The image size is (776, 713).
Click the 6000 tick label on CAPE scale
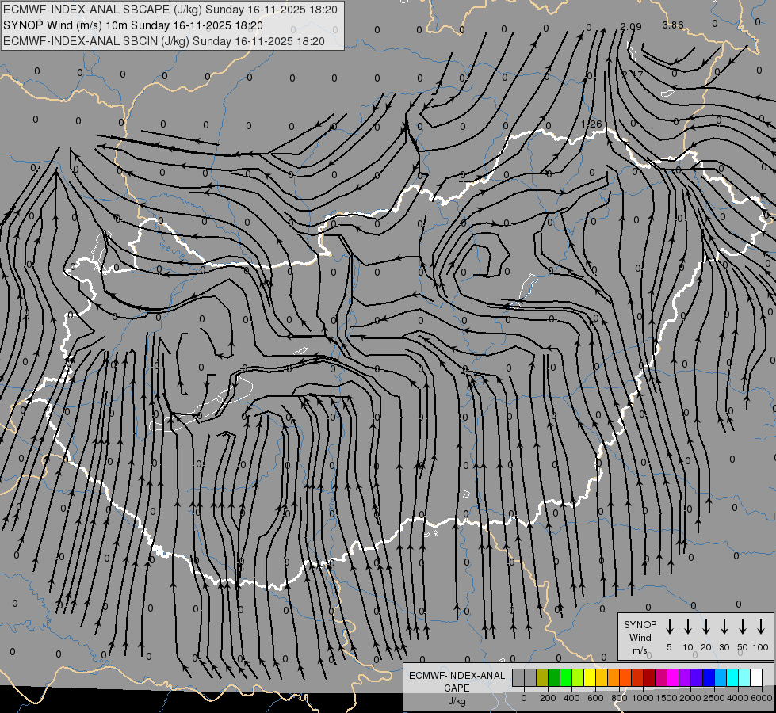[x=762, y=698]
